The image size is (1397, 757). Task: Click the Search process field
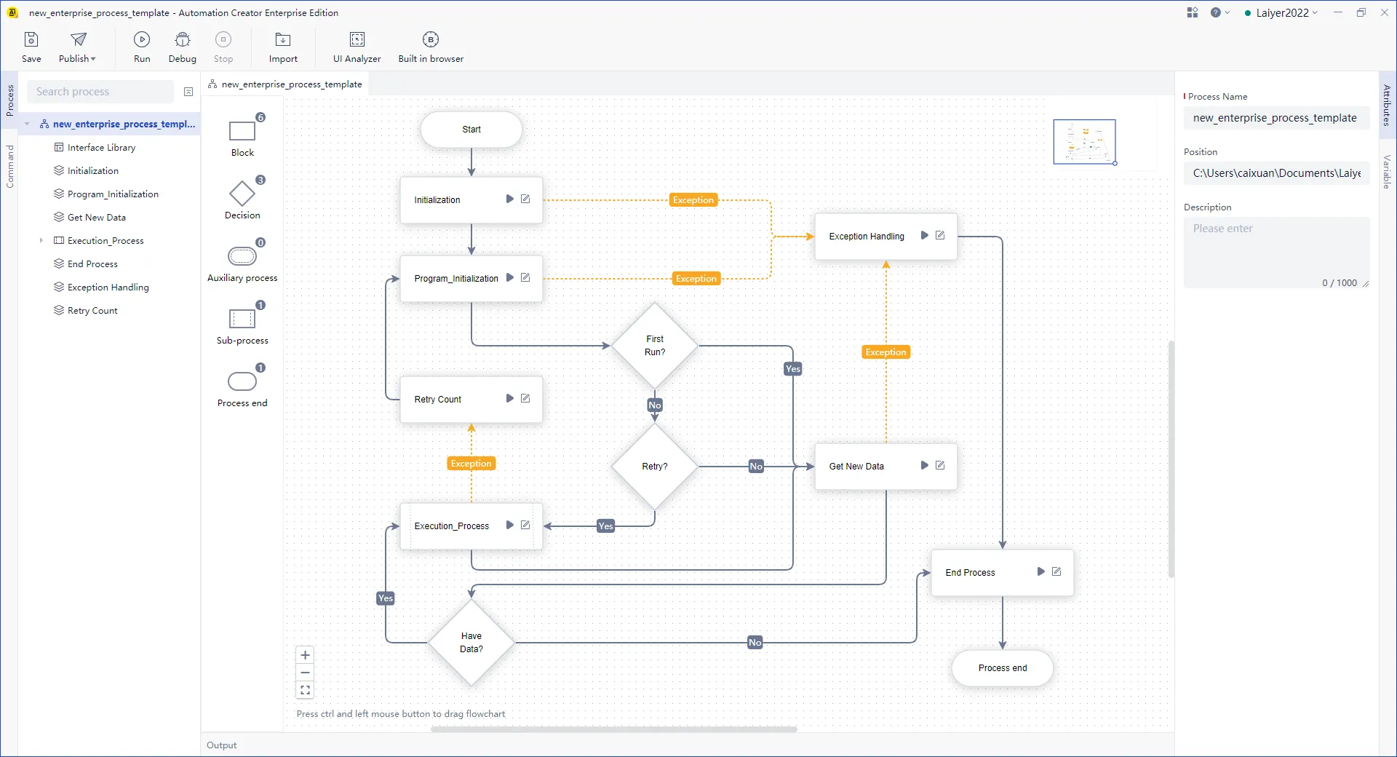[x=100, y=92]
